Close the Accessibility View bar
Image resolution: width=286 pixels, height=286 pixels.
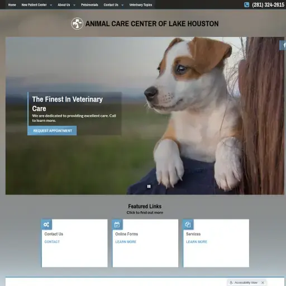[263, 283]
